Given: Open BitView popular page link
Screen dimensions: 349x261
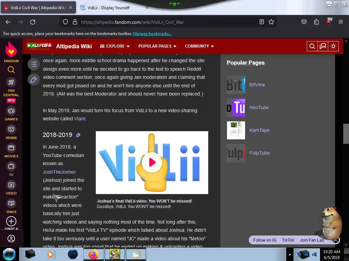Looking at the screenshot, I should (x=257, y=85).
